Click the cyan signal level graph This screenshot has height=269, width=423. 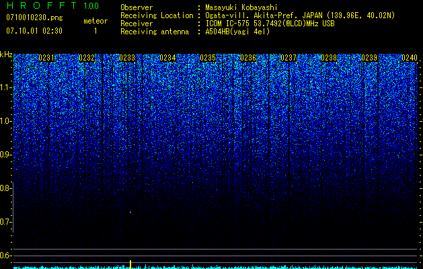215,268
